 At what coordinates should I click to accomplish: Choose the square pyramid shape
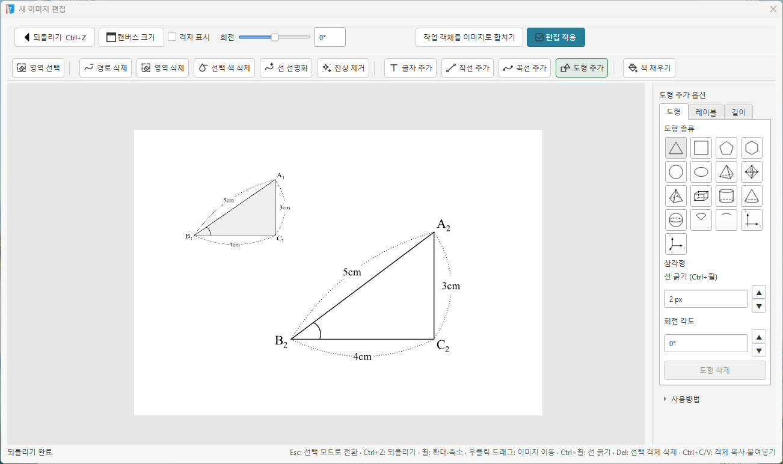pyautogui.click(x=676, y=196)
